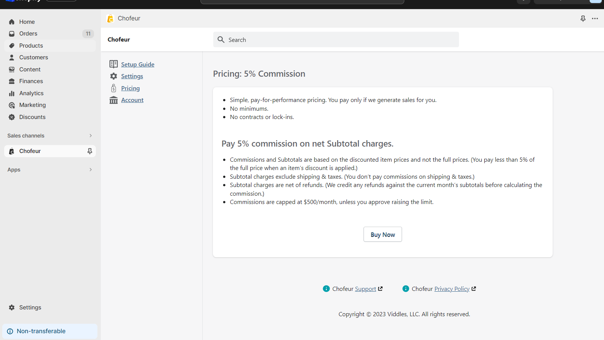Click the Analytics bar chart icon

[12, 93]
